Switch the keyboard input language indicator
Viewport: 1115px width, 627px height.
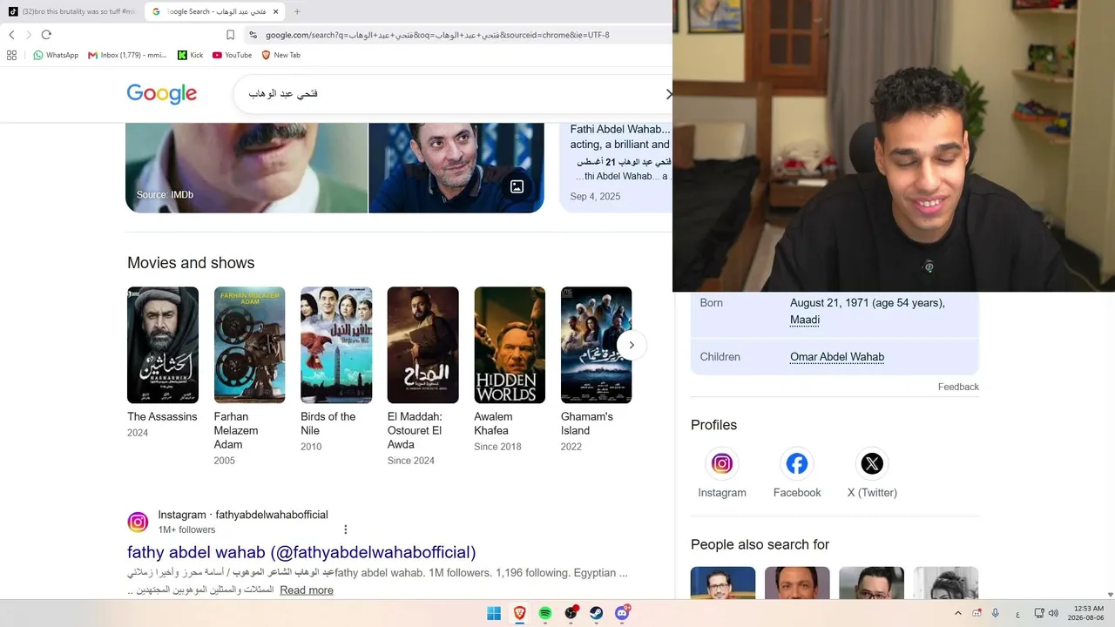pyautogui.click(x=1017, y=614)
